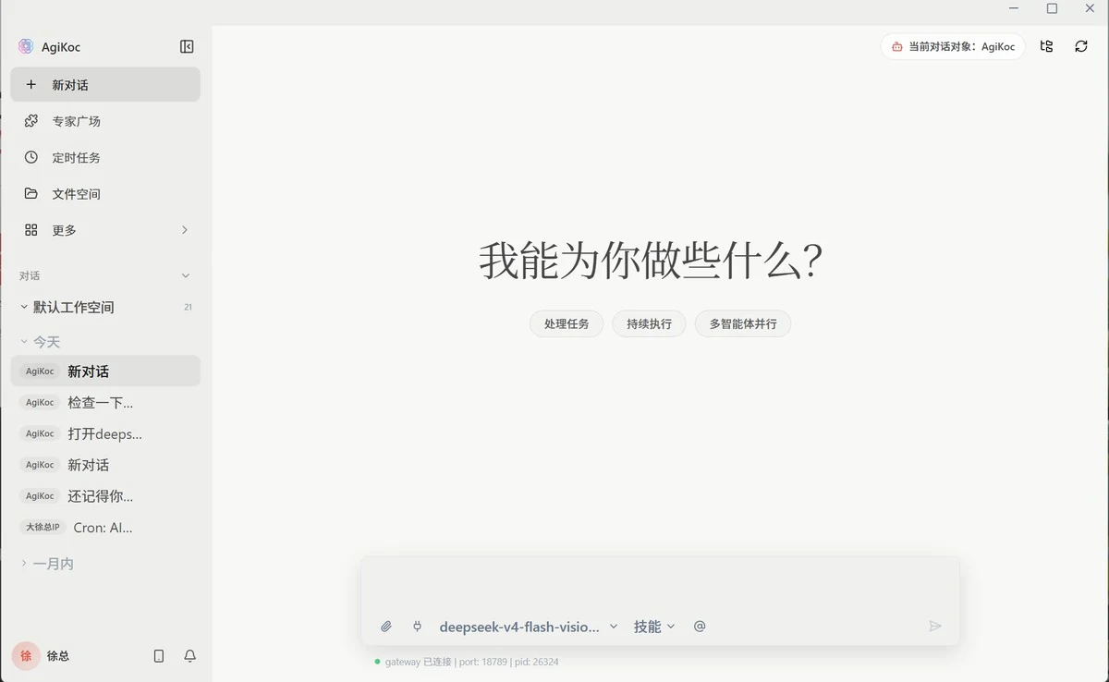Choose the 处理任务 suggestion chip
This screenshot has width=1109, height=682.
pyautogui.click(x=567, y=324)
